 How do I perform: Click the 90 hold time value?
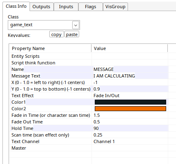point(96,128)
